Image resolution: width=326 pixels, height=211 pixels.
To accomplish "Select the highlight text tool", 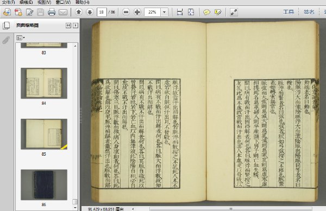I will click(218, 12).
